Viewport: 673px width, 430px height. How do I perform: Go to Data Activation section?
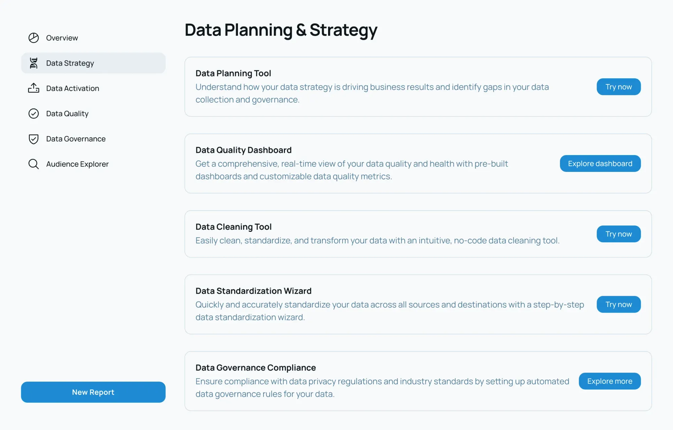73,88
